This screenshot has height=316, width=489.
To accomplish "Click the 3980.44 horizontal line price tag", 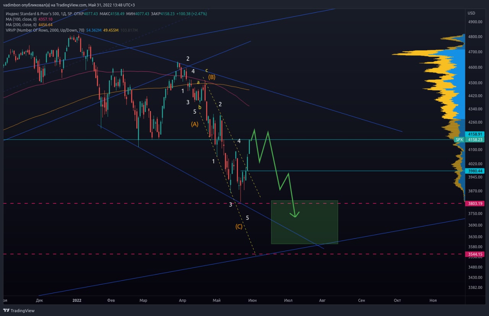I will (475, 171).
